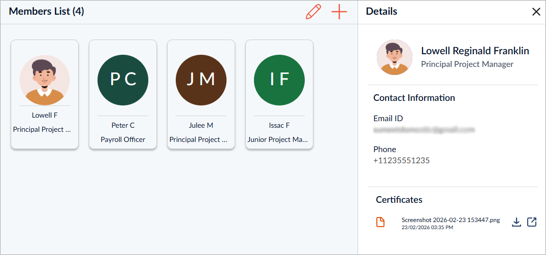The width and height of the screenshot is (546, 255).
Task: Click the blurred Email ID value
Action: click(424, 130)
